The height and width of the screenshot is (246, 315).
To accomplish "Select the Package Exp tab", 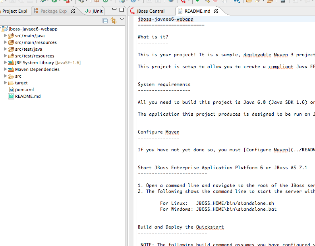I will point(54,11).
